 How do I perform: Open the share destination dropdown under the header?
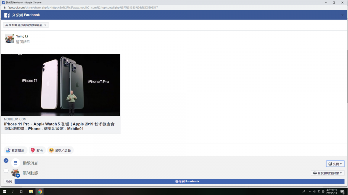26,25
